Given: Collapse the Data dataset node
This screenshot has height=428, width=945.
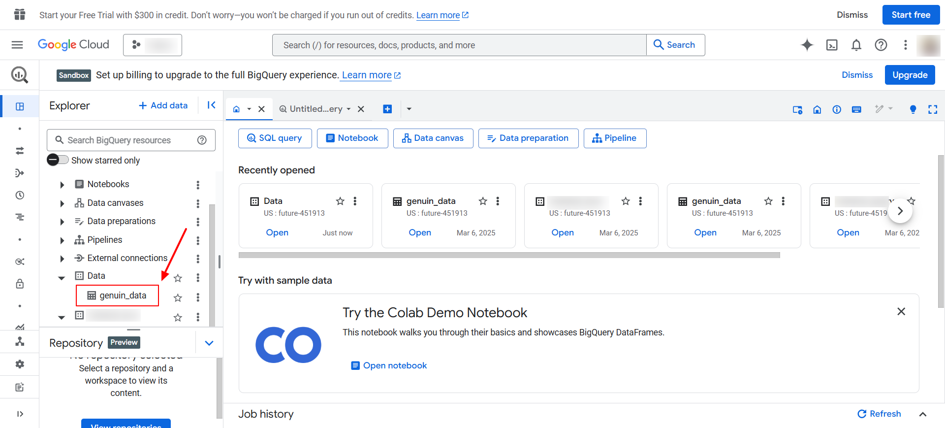Looking at the screenshot, I should click(x=62, y=278).
